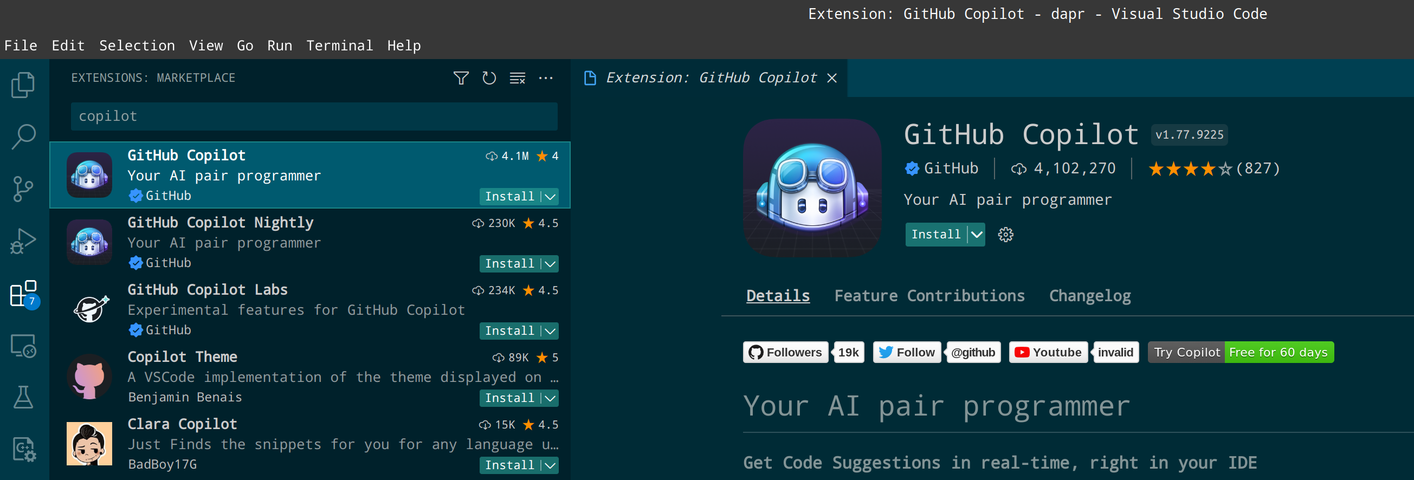The image size is (1414, 480).
Task: Click the GitHub publisher link in details
Action: pos(951,168)
